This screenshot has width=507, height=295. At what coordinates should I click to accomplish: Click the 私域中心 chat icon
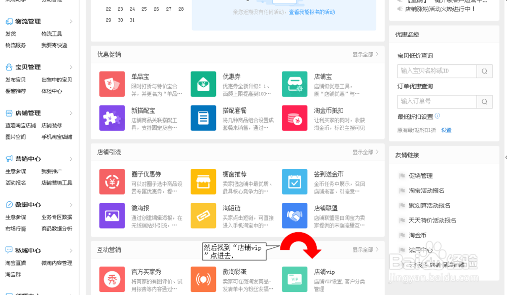[9, 250]
